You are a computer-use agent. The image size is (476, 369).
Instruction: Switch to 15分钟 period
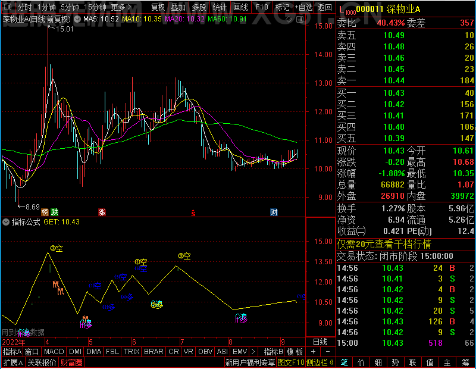click(x=95, y=7)
